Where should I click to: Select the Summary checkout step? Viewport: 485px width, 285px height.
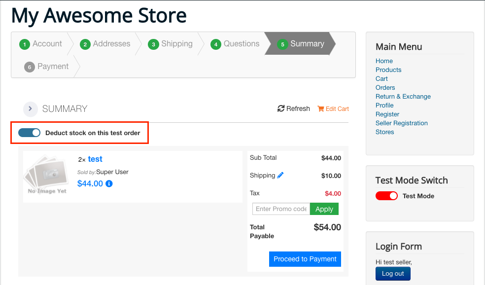307,44
